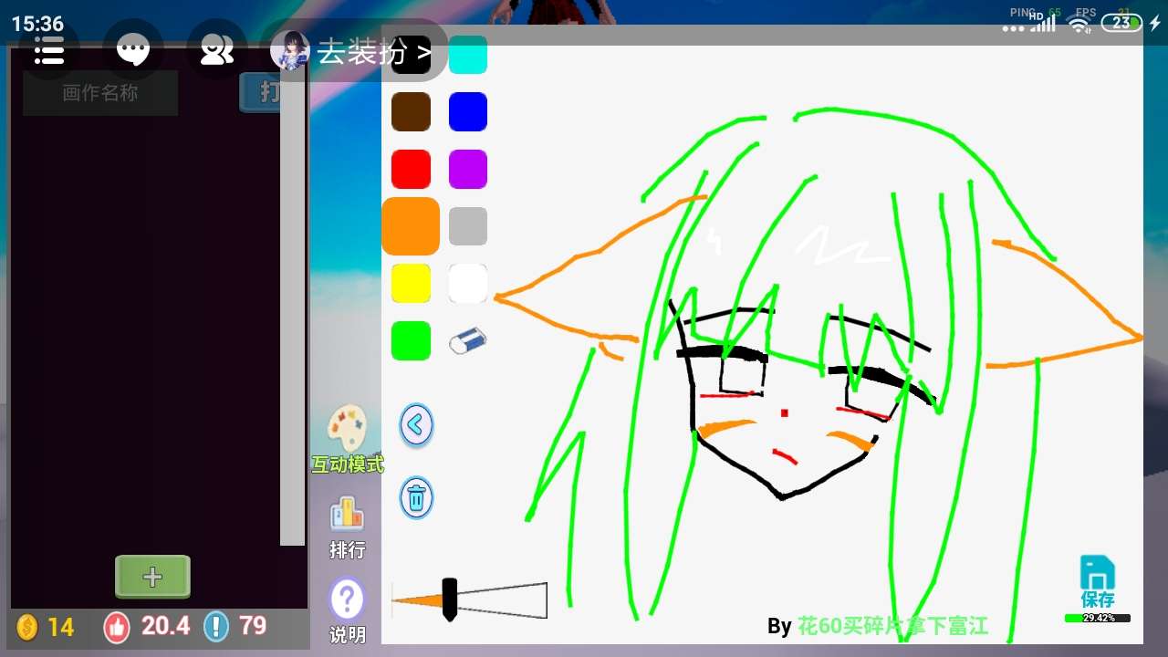Tap the blue exclamation icon

216,627
